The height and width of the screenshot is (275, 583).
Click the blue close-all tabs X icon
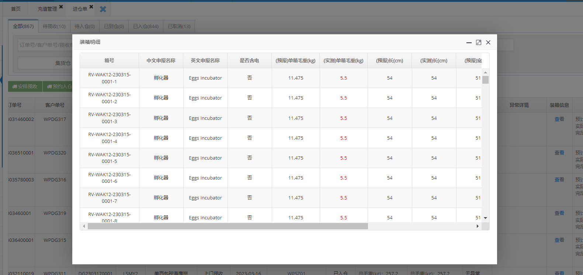tap(103, 9)
